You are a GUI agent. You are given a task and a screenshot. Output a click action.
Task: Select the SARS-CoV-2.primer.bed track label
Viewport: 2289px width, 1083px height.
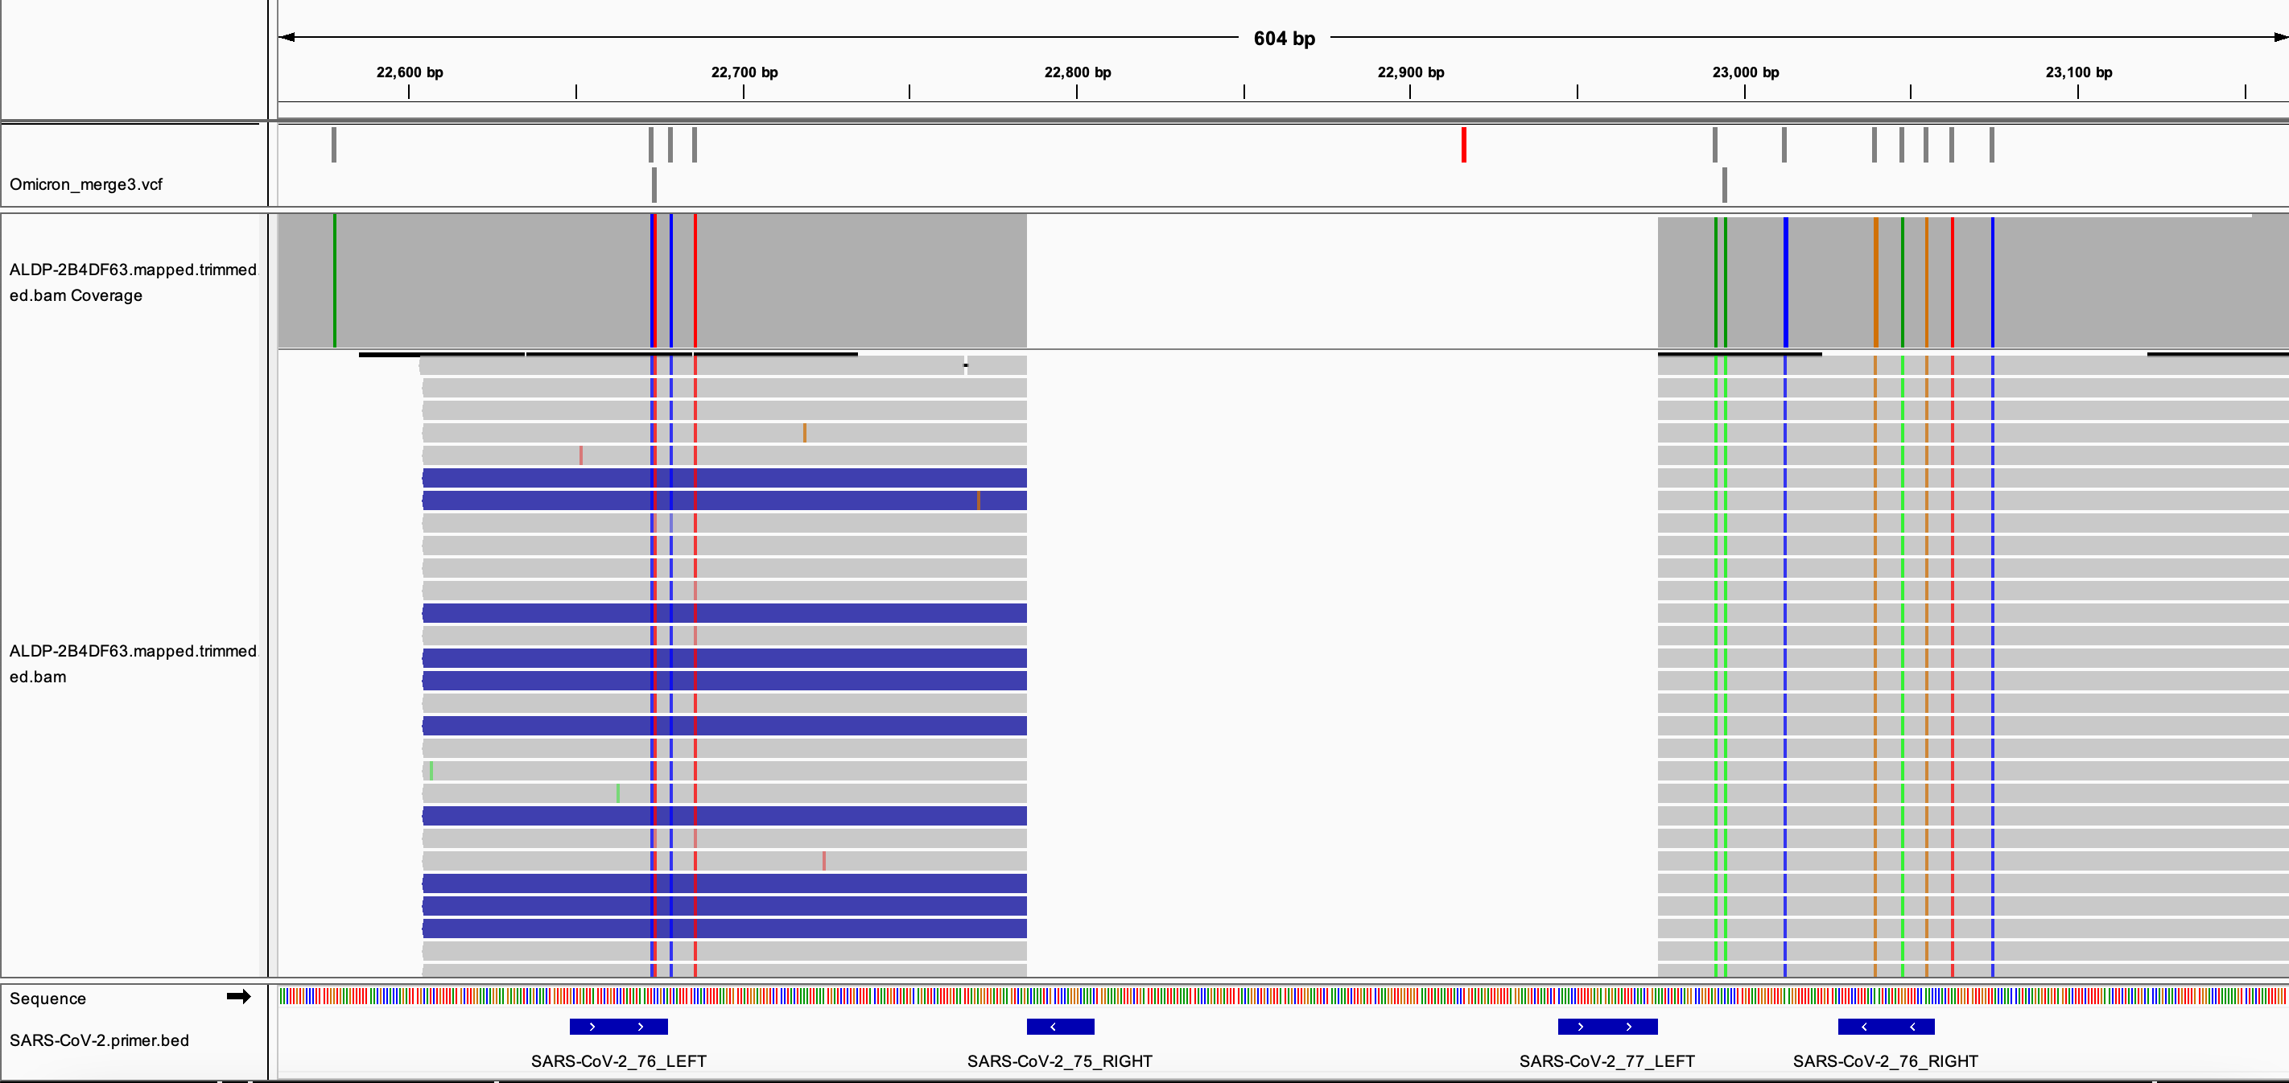(99, 1040)
